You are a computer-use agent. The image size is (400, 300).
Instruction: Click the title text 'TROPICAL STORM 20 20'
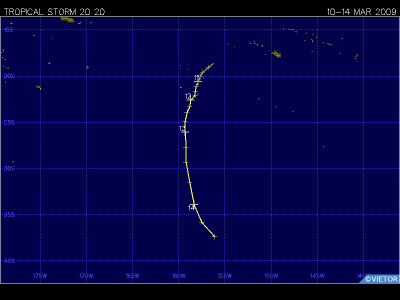click(54, 12)
